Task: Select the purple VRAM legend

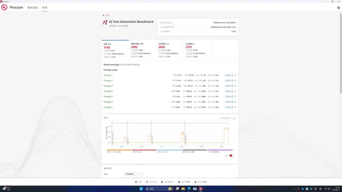Action: pyautogui.click(x=220, y=151)
